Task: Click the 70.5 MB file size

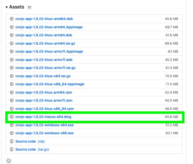Action: (172, 76)
